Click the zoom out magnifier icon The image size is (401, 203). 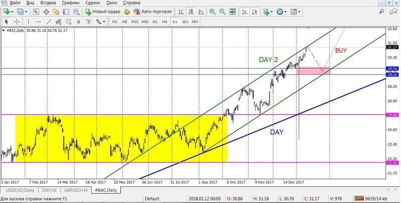point(222,11)
